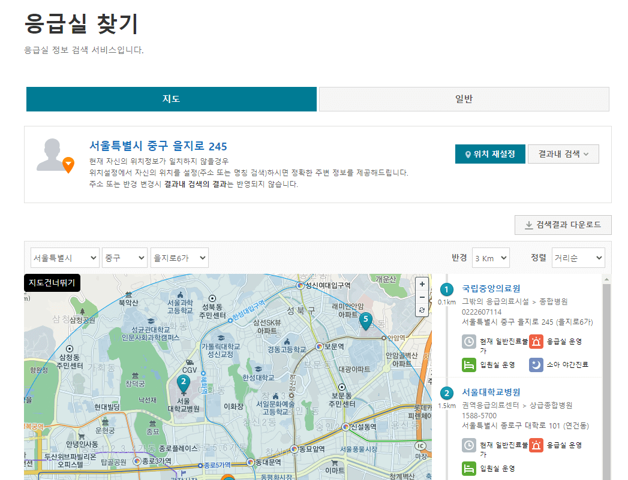The width and height of the screenshot is (628, 480).
Task: Switch to the 일반 tab
Action: (x=464, y=99)
